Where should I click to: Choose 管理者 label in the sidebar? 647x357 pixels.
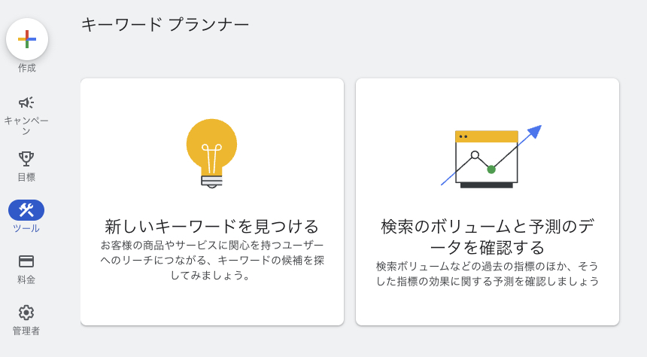tap(26, 331)
